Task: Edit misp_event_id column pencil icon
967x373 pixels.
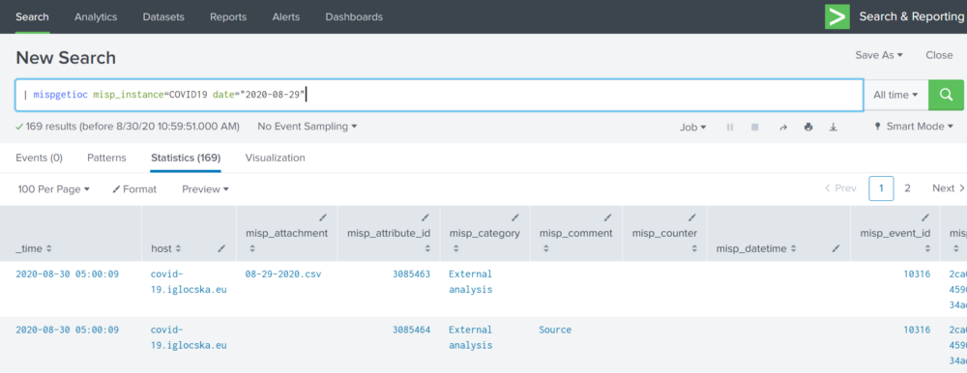Action: coord(925,217)
